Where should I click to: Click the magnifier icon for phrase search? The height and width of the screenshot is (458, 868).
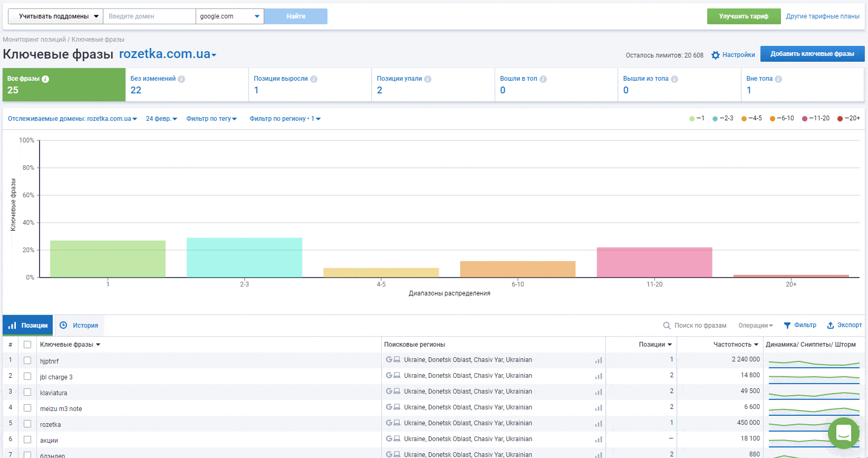[x=667, y=326]
